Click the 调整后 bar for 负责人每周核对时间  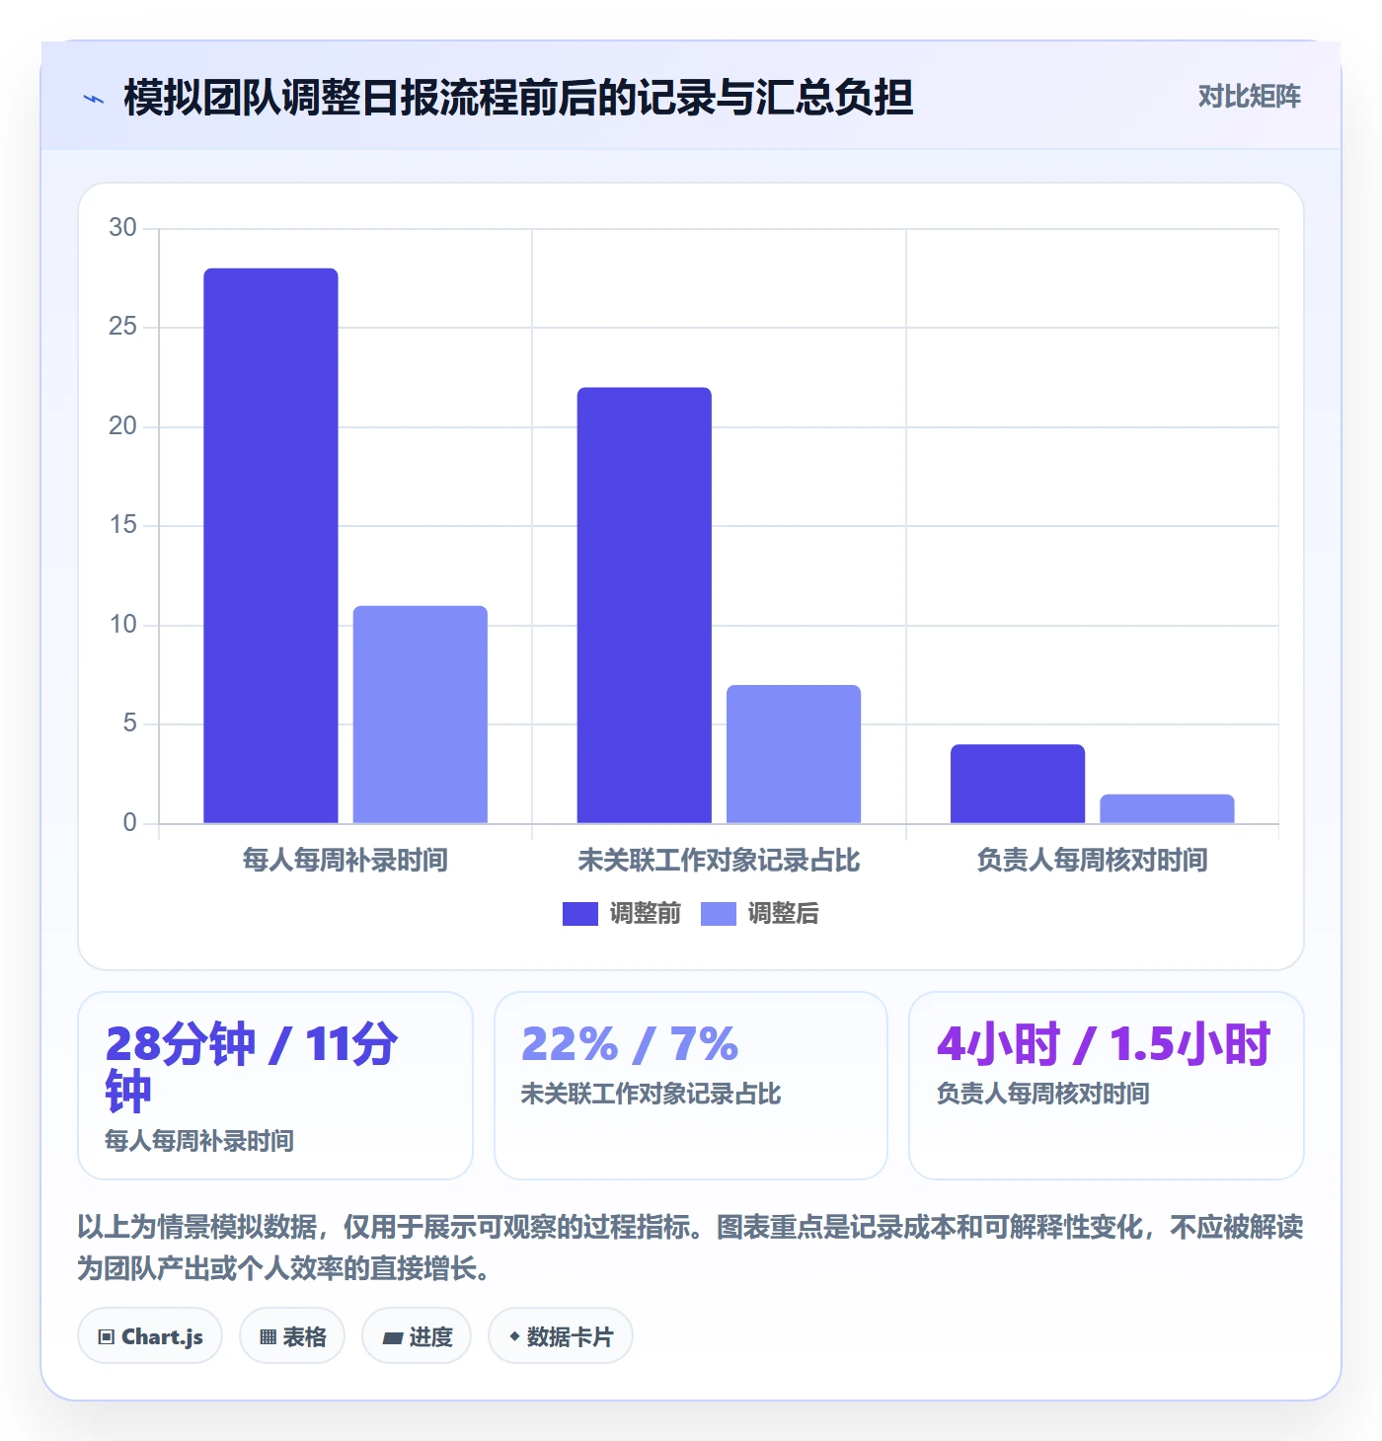click(x=1167, y=808)
